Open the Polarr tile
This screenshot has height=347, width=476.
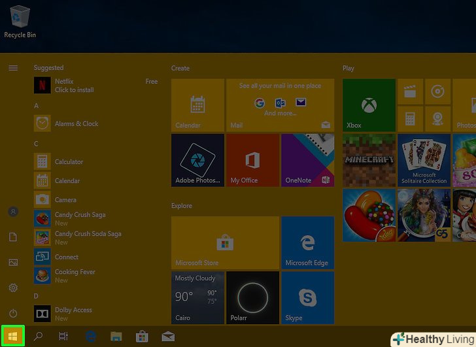252,297
